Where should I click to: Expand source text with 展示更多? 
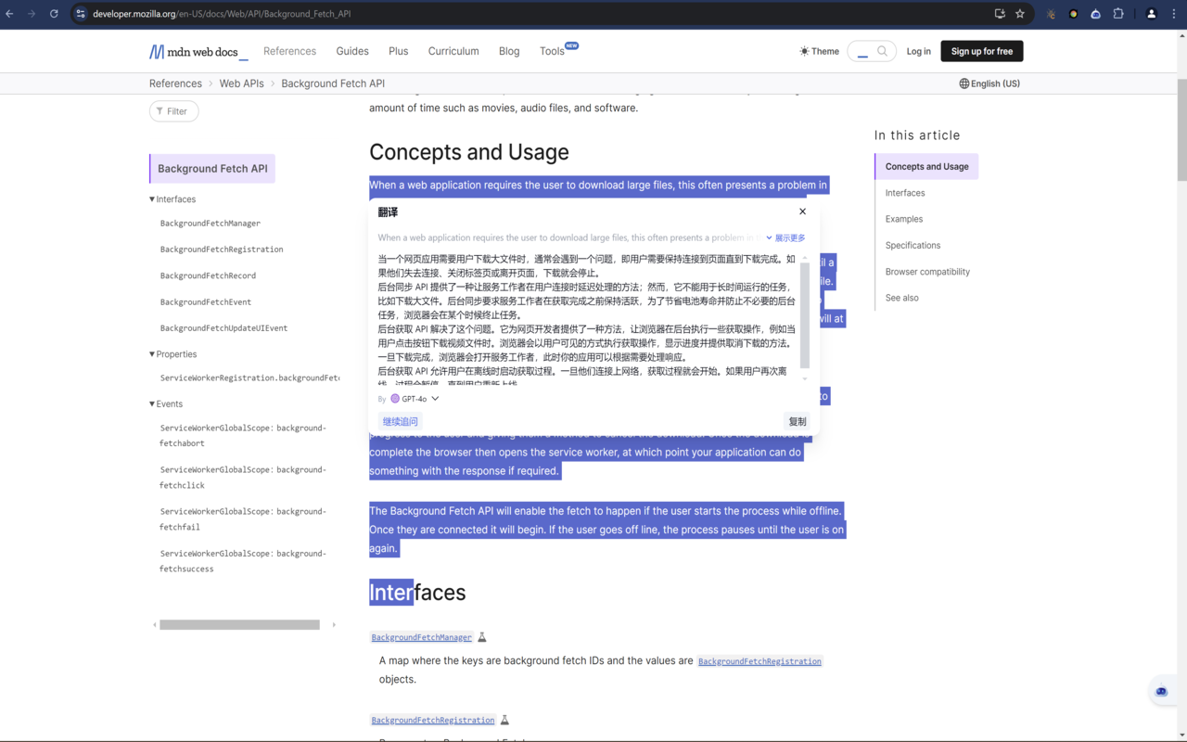coord(785,238)
